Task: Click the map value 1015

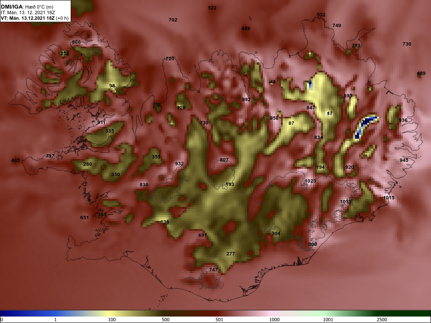Action: pyautogui.click(x=389, y=198)
